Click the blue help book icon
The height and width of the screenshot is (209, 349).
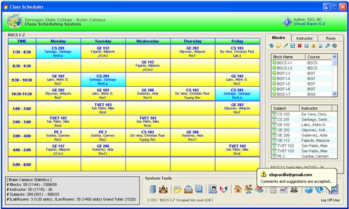click(319, 190)
